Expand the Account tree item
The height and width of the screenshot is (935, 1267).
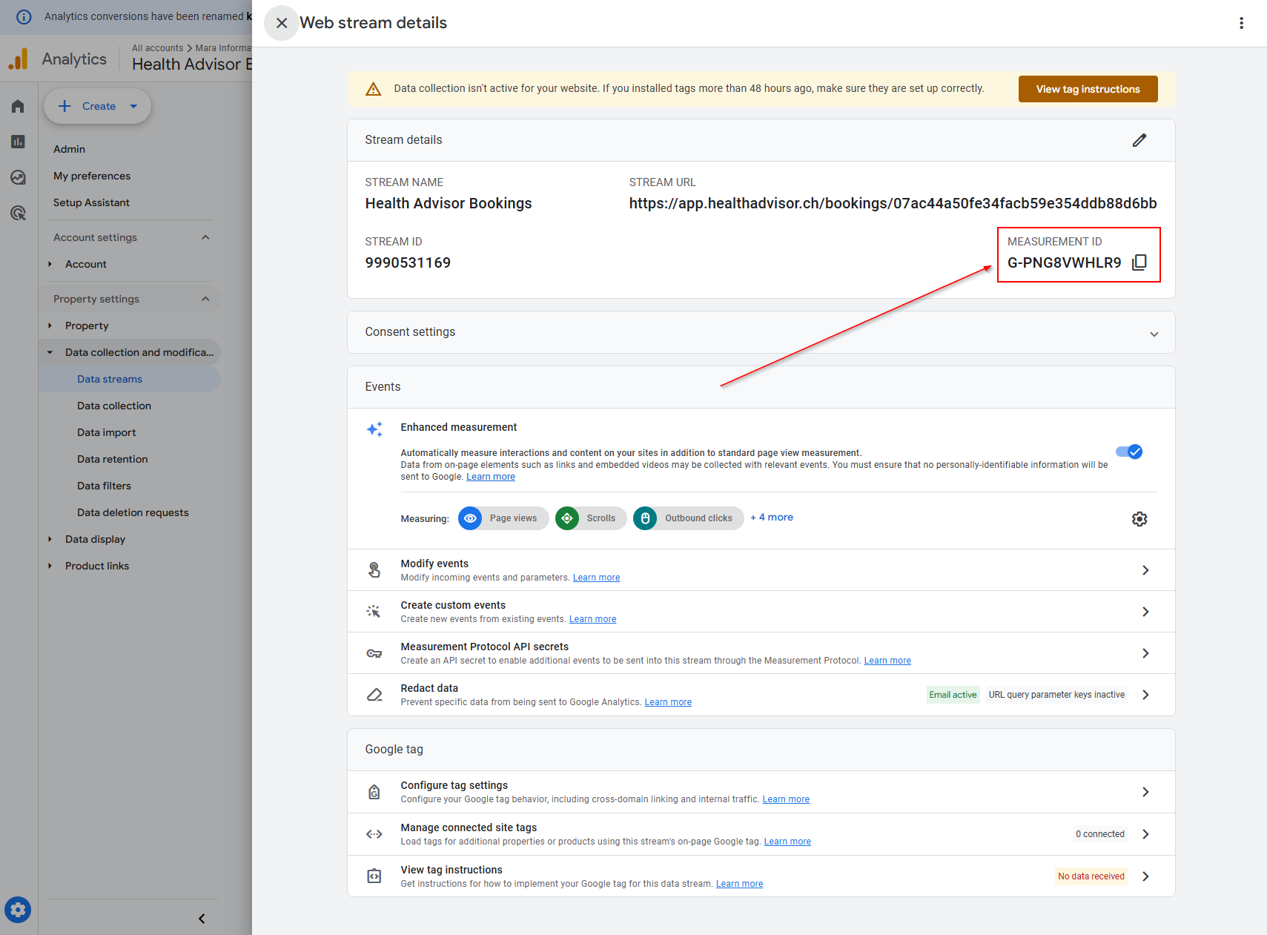click(x=50, y=264)
